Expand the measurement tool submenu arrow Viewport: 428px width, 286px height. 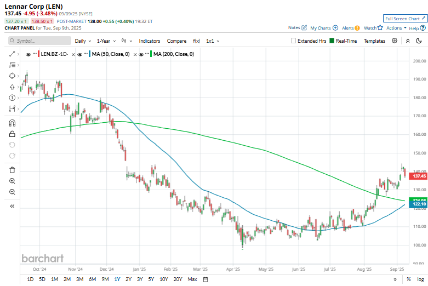click(x=18, y=108)
